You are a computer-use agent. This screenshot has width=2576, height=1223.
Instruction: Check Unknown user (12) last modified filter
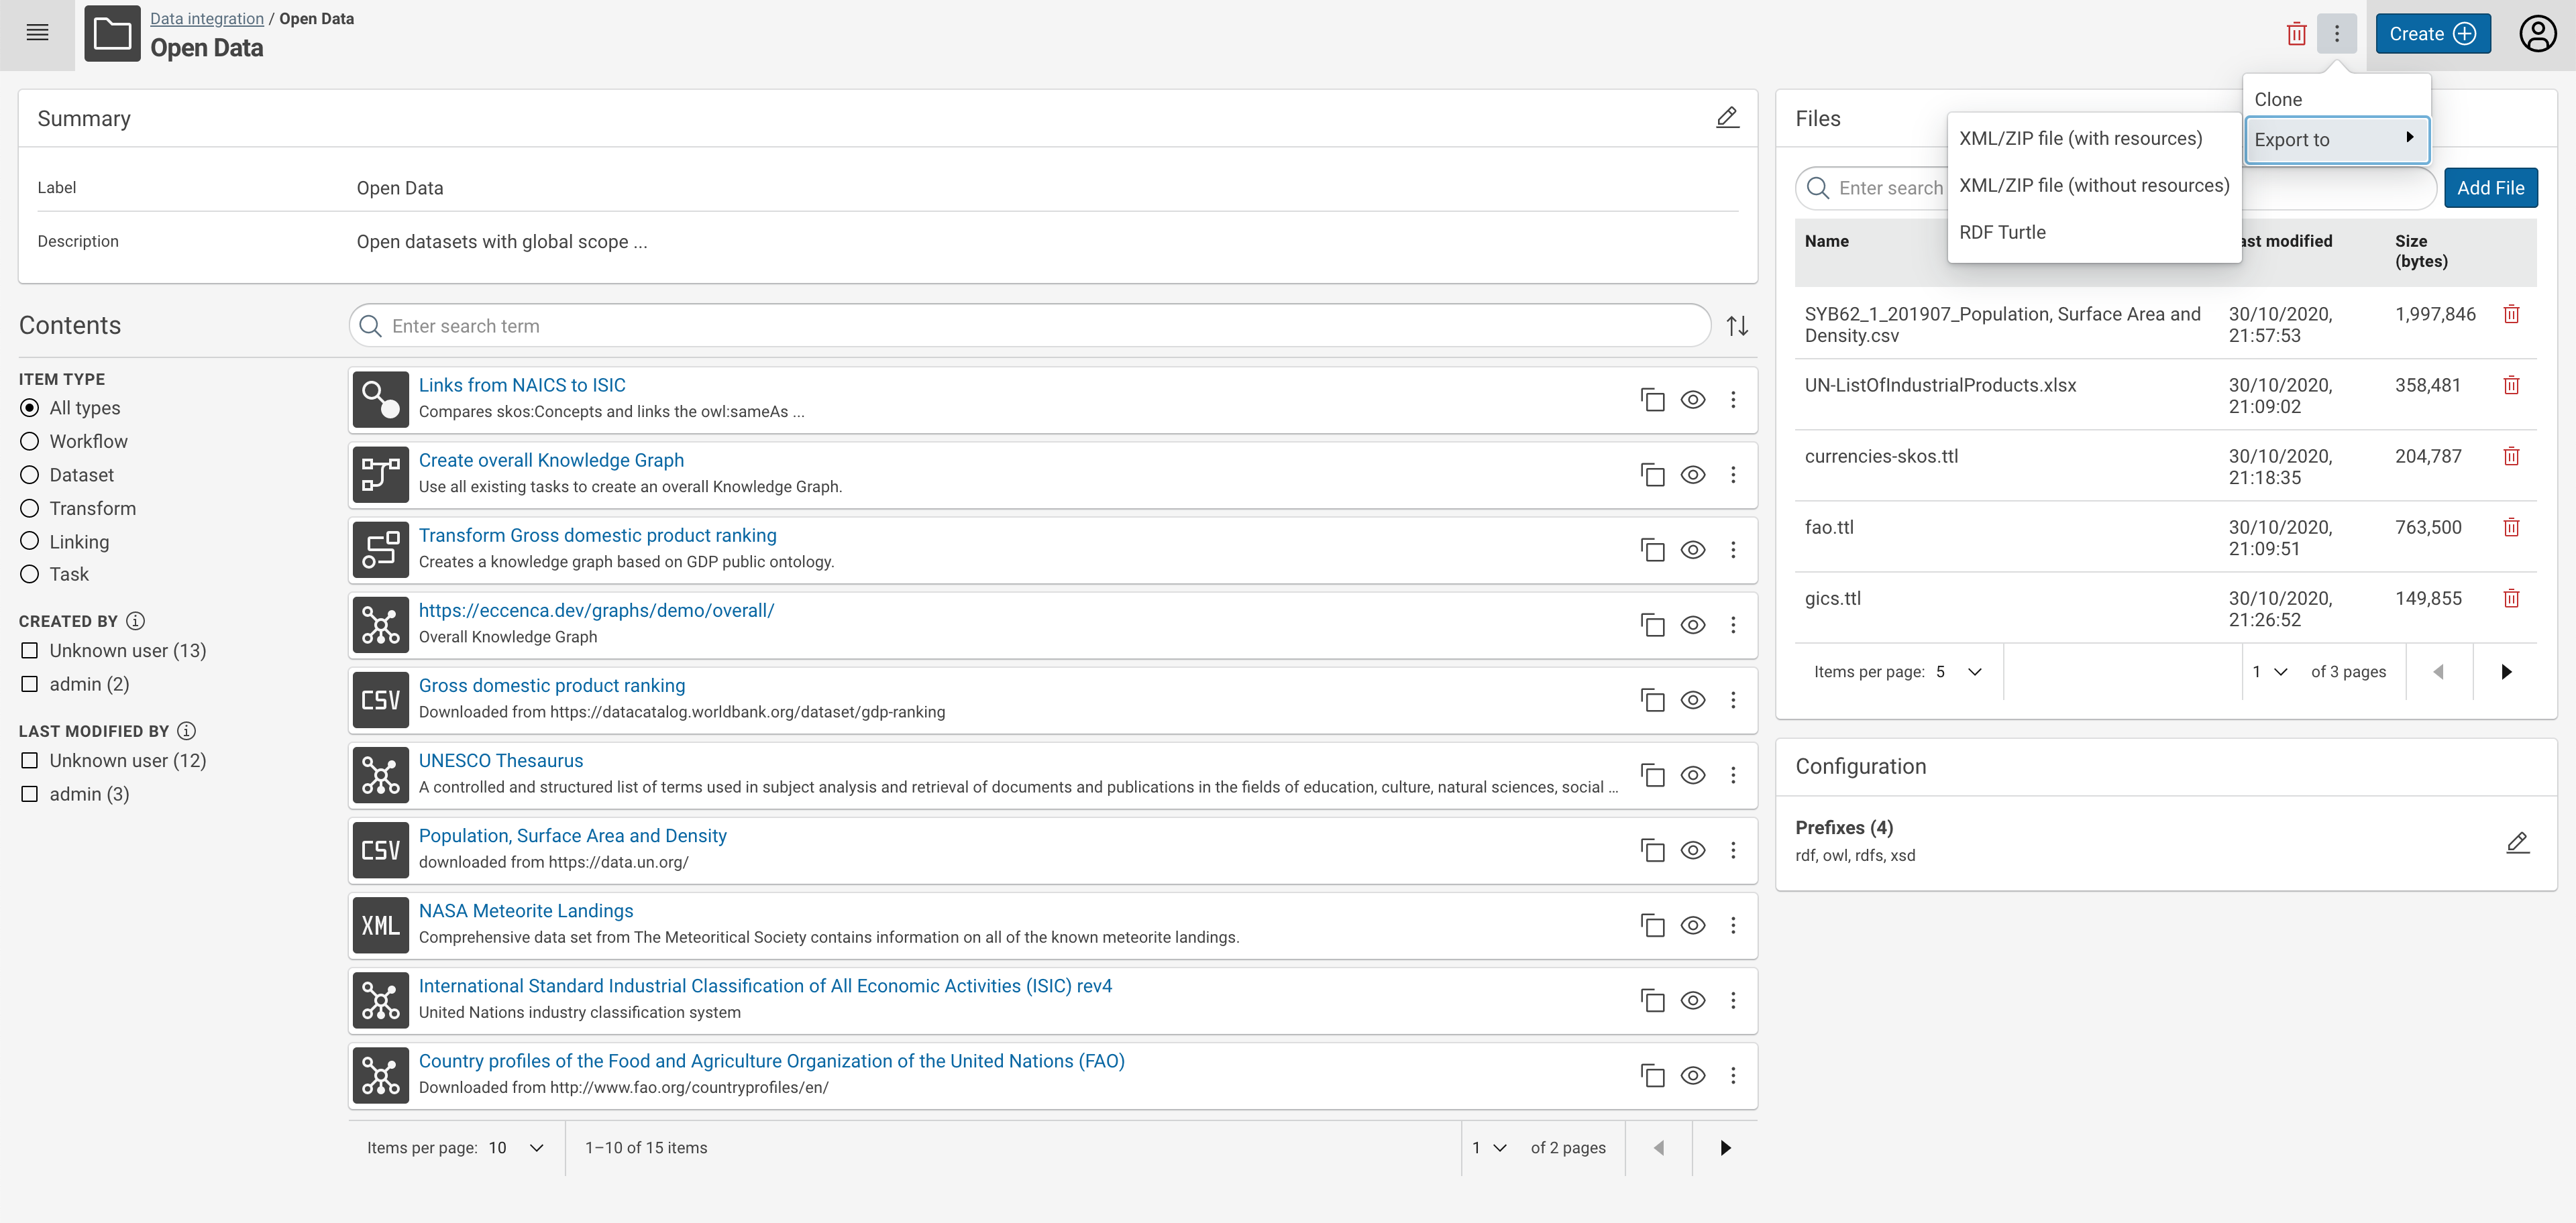(30, 760)
